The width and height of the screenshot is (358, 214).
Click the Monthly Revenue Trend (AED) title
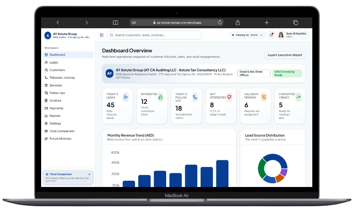click(x=130, y=135)
